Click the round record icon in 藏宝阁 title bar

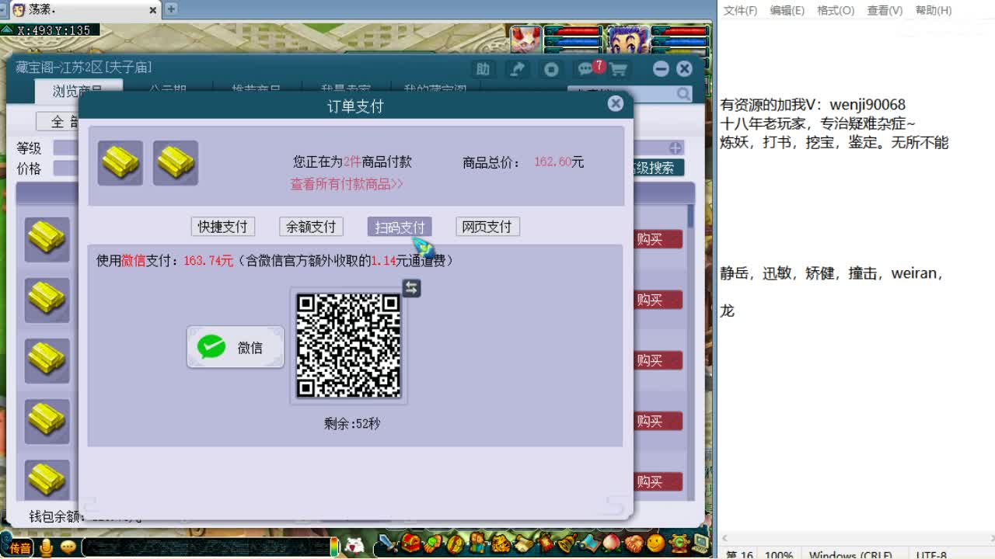click(551, 69)
